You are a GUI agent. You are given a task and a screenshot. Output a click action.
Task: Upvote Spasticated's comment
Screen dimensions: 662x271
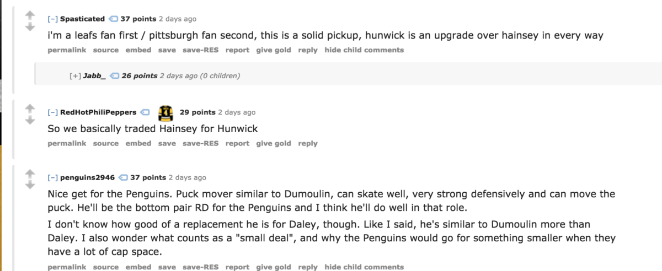tap(30, 16)
